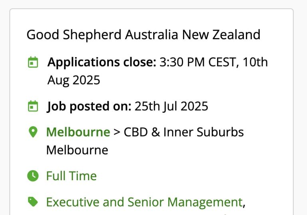Click the 25th Jul 2025 posted date
307x215 pixels.
pos(171,106)
